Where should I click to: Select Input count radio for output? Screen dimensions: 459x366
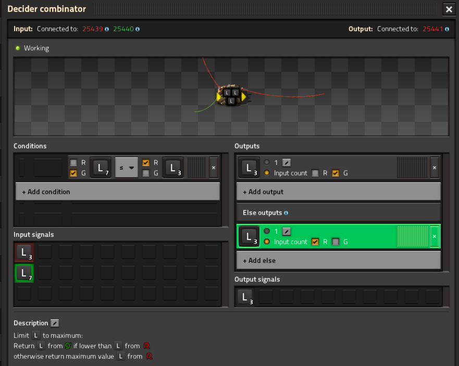(x=267, y=173)
